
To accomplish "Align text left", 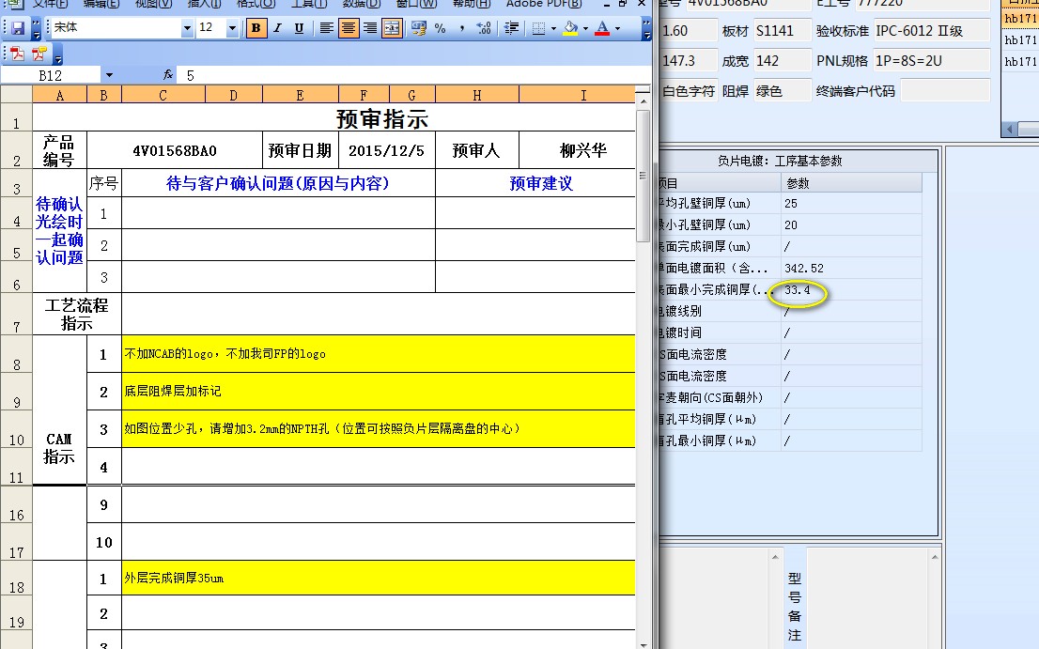I will 326,28.
